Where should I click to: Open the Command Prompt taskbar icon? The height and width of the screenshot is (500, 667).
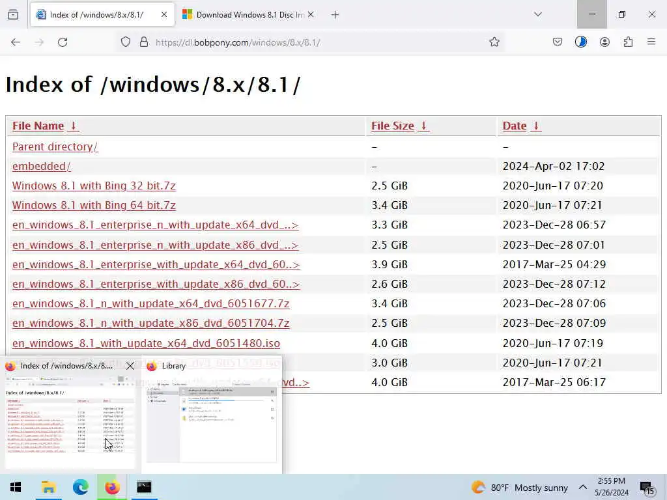[x=144, y=487]
